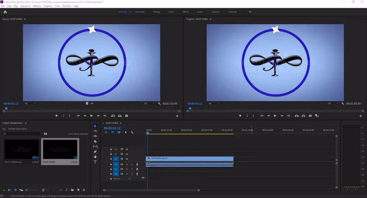Select the Track Select Forward tool
Image resolution: width=367 pixels, height=198 pixels.
point(95,131)
